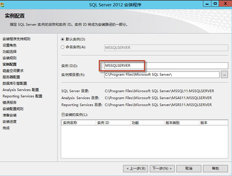This screenshot has width=232, height=176.
Task: Cancel setup with 取消 button
Action: pos(188,168)
